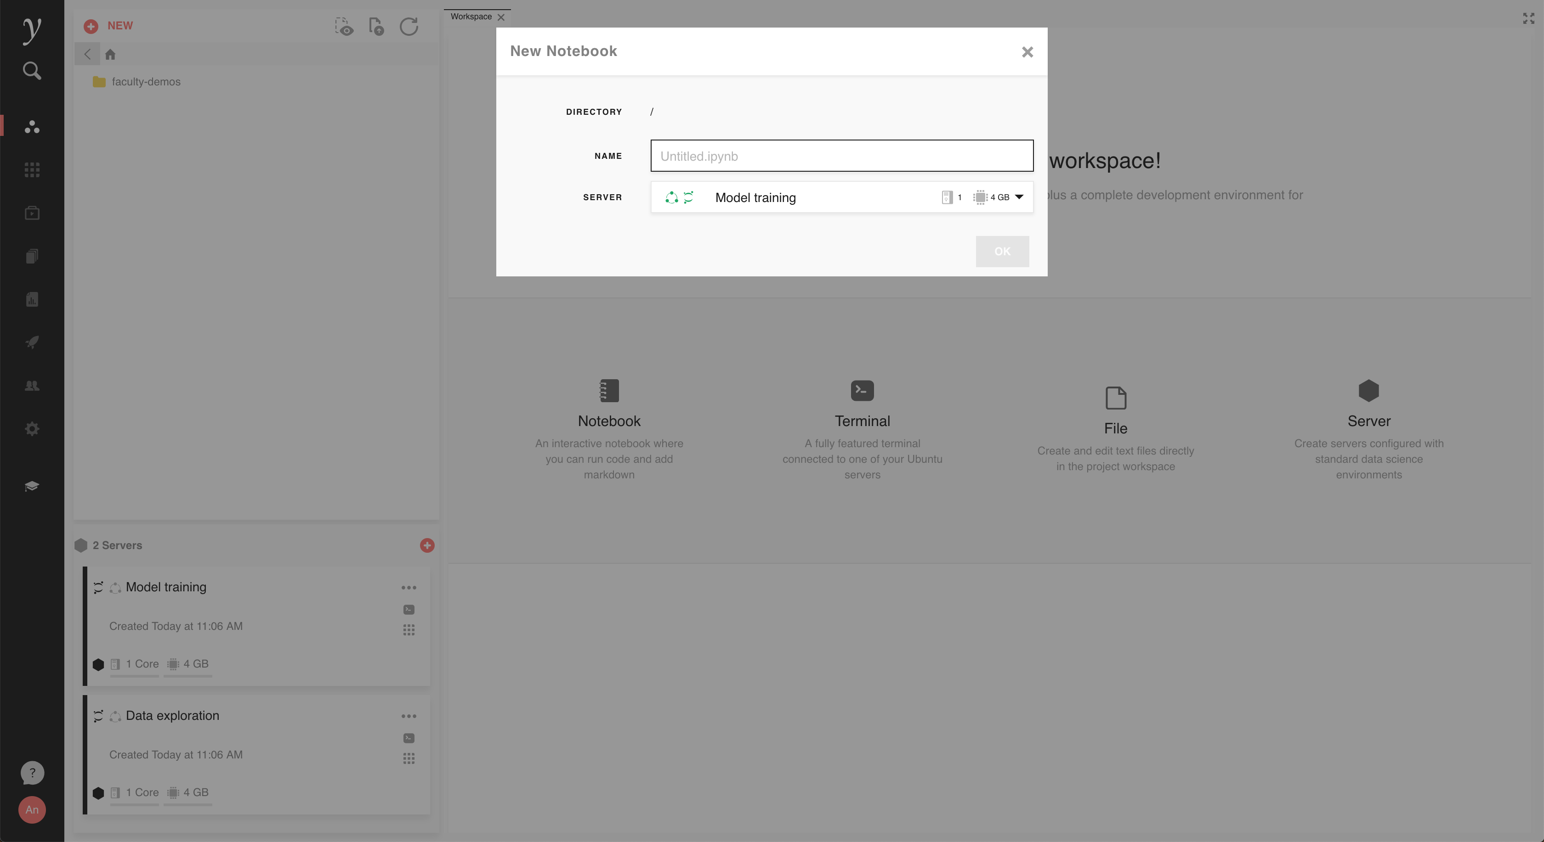Close the New Notebook dialog
The height and width of the screenshot is (842, 1544).
[x=1027, y=52]
